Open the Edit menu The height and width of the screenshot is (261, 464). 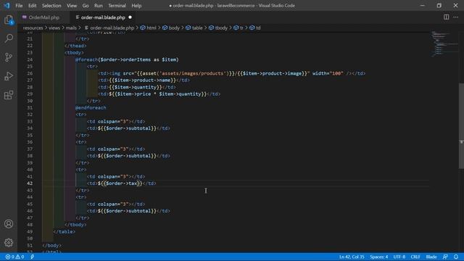click(32, 6)
